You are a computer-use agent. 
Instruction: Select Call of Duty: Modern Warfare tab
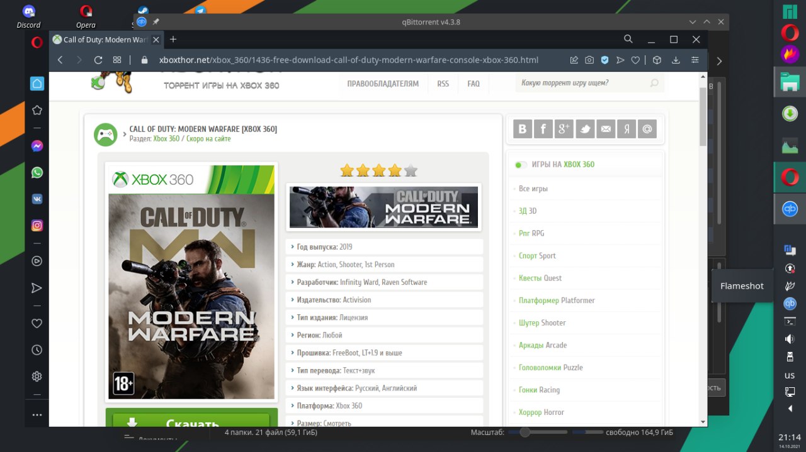106,40
